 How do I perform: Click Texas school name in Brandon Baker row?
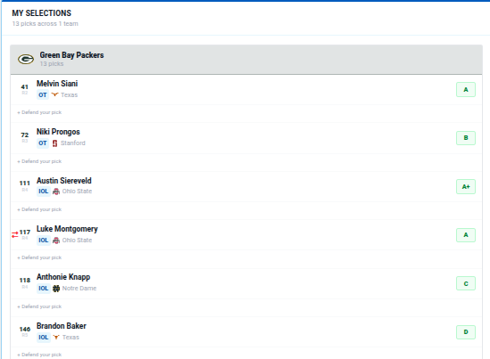(x=71, y=337)
